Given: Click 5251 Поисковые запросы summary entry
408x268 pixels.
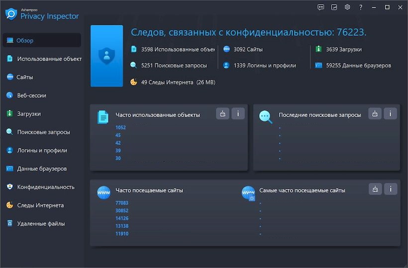Looking at the screenshot, I should click(x=174, y=66).
